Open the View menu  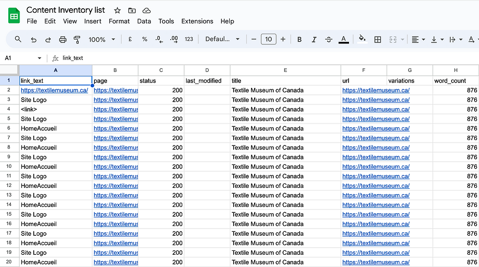[70, 21]
